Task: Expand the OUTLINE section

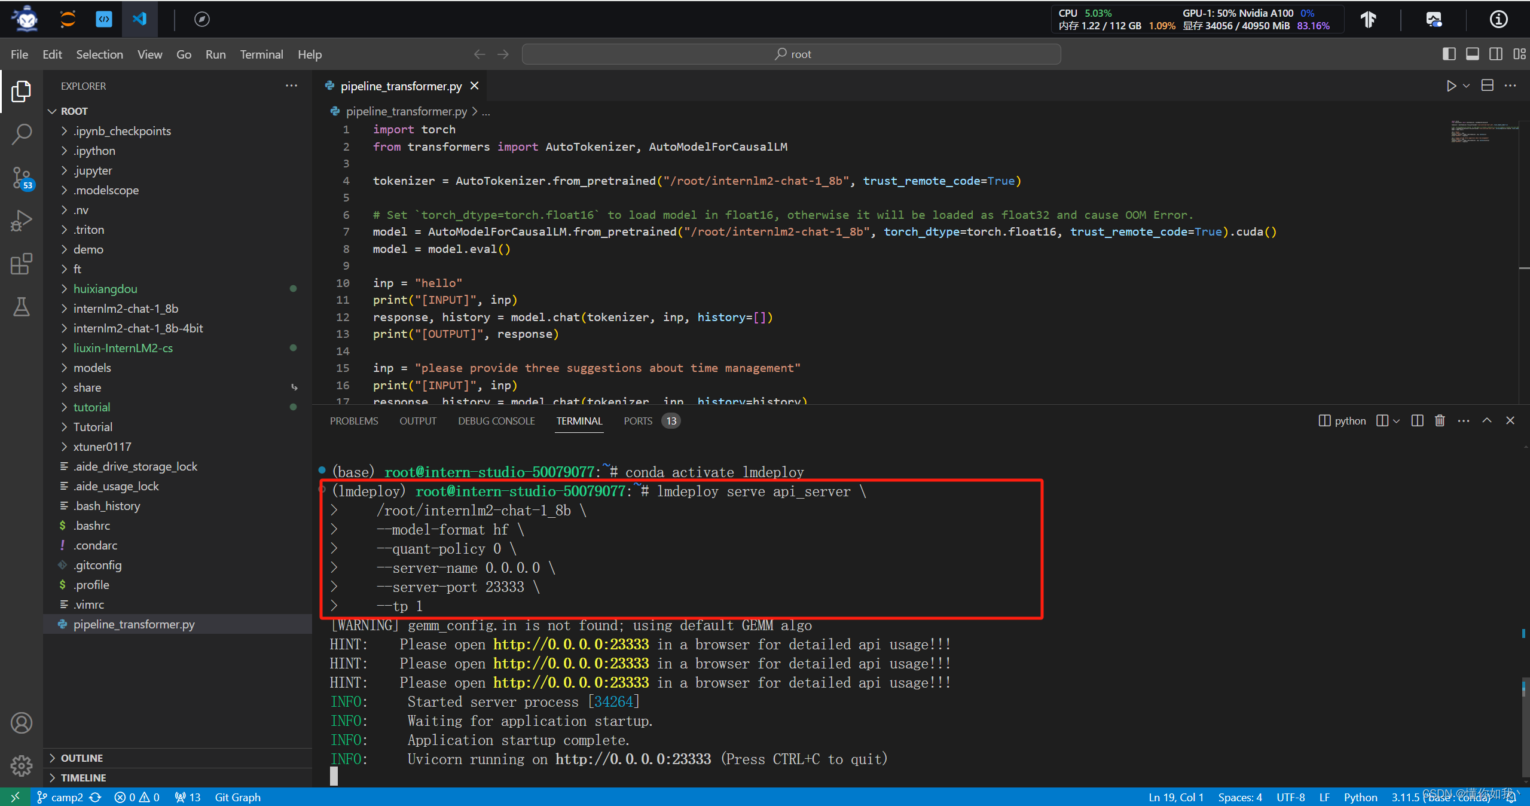Action: [x=178, y=758]
